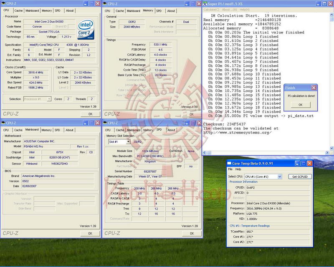Click OK in the CPU tab window
This screenshot has width=334, height=267.
(90, 114)
